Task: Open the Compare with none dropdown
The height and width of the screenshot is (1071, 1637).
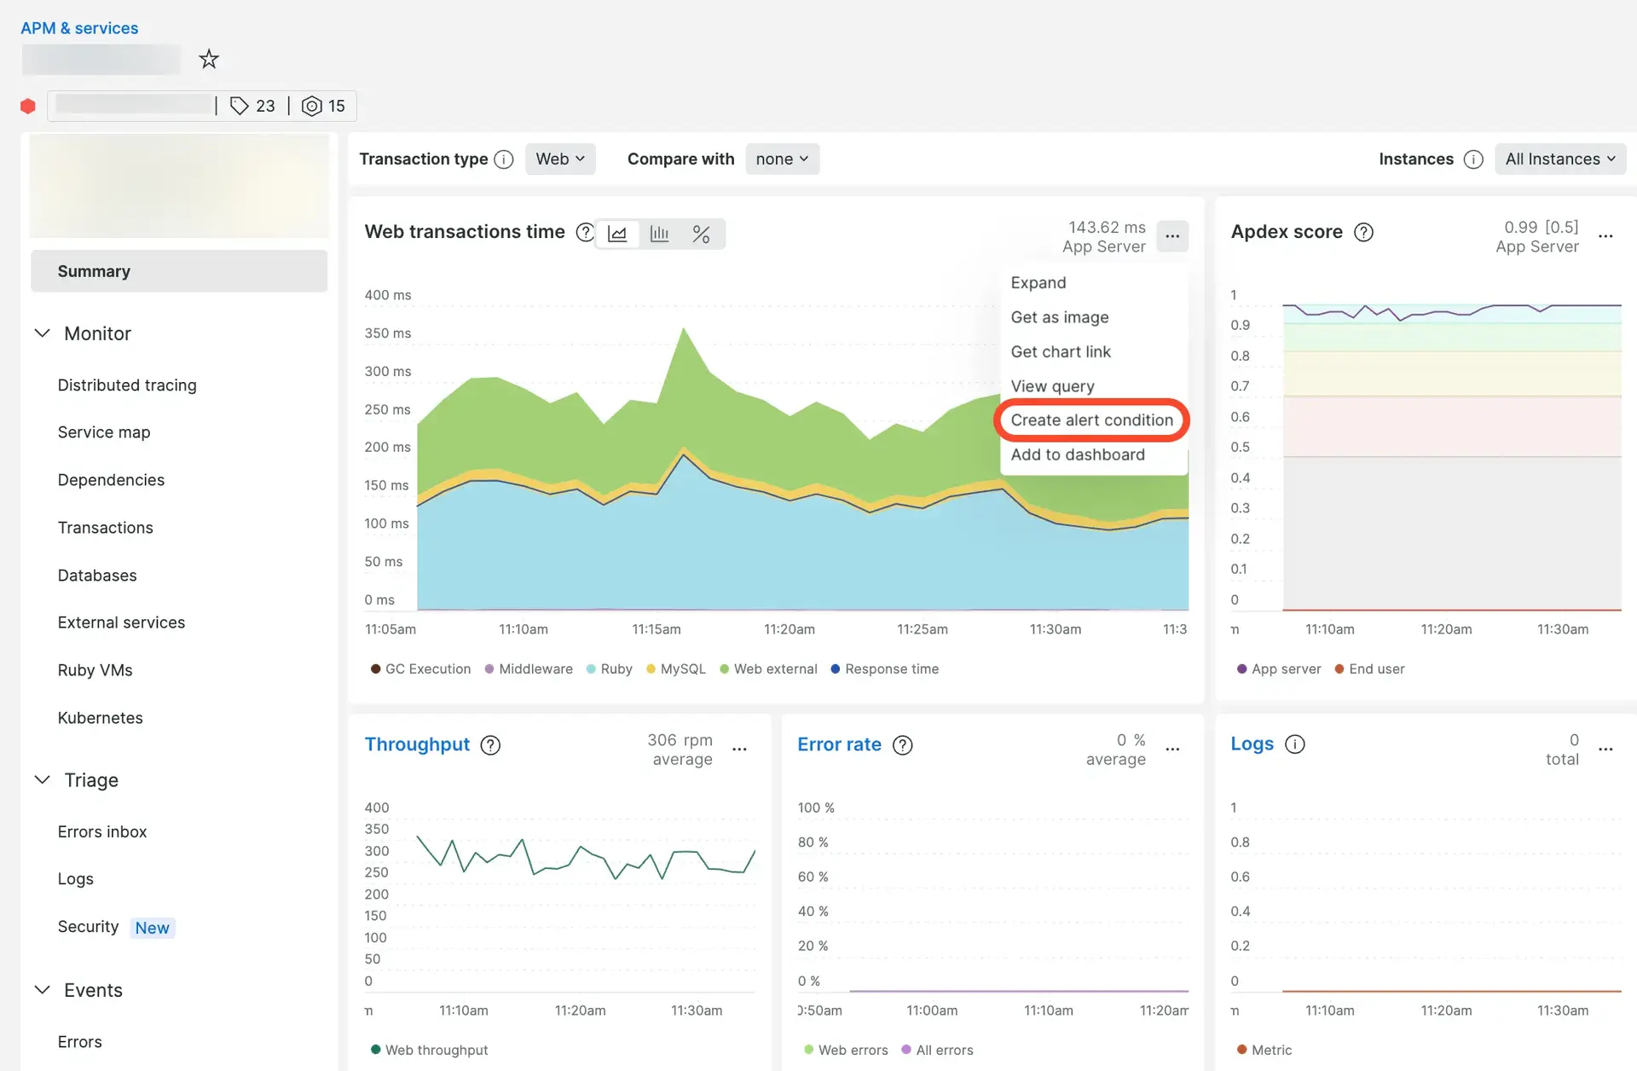Action: pos(782,158)
